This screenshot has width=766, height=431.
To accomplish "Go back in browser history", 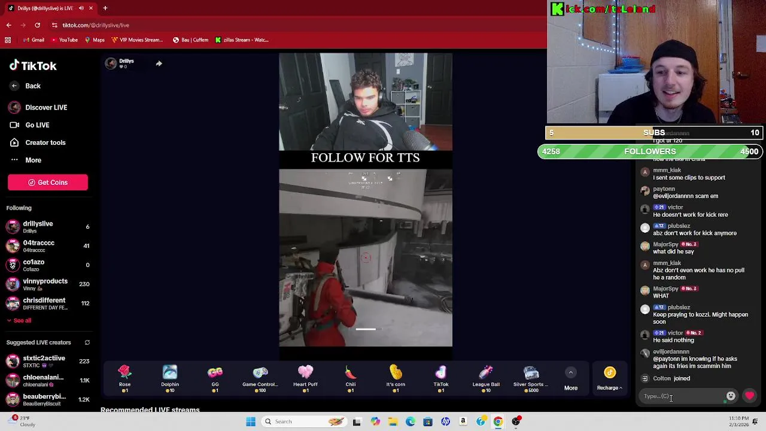I will (8, 25).
